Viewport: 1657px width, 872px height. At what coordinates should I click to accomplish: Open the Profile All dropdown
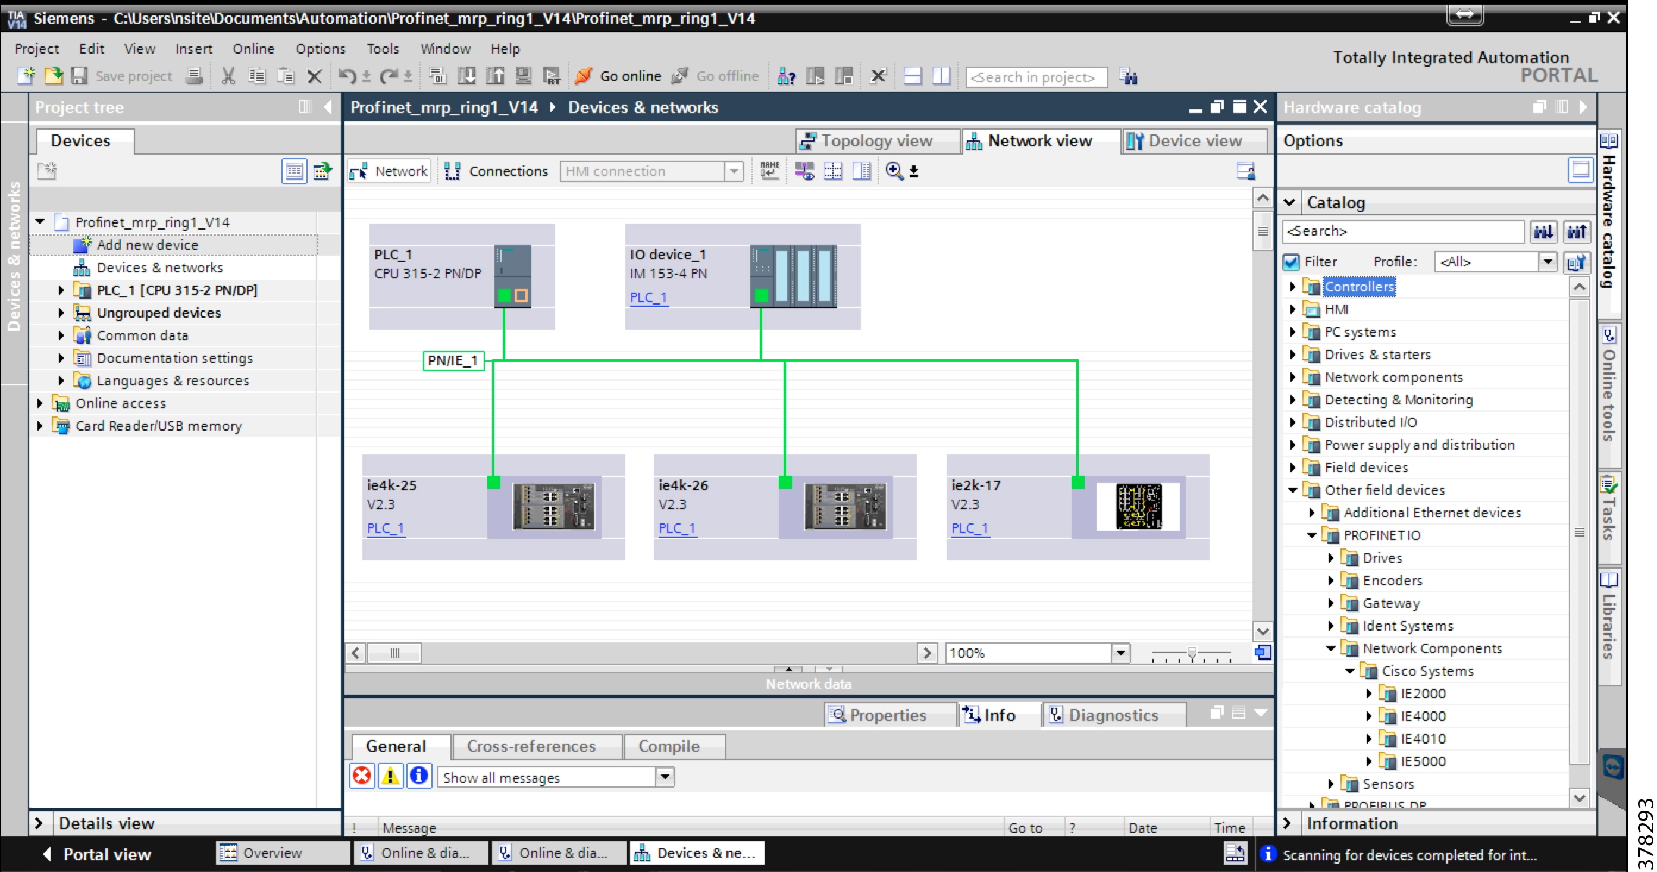(1547, 262)
